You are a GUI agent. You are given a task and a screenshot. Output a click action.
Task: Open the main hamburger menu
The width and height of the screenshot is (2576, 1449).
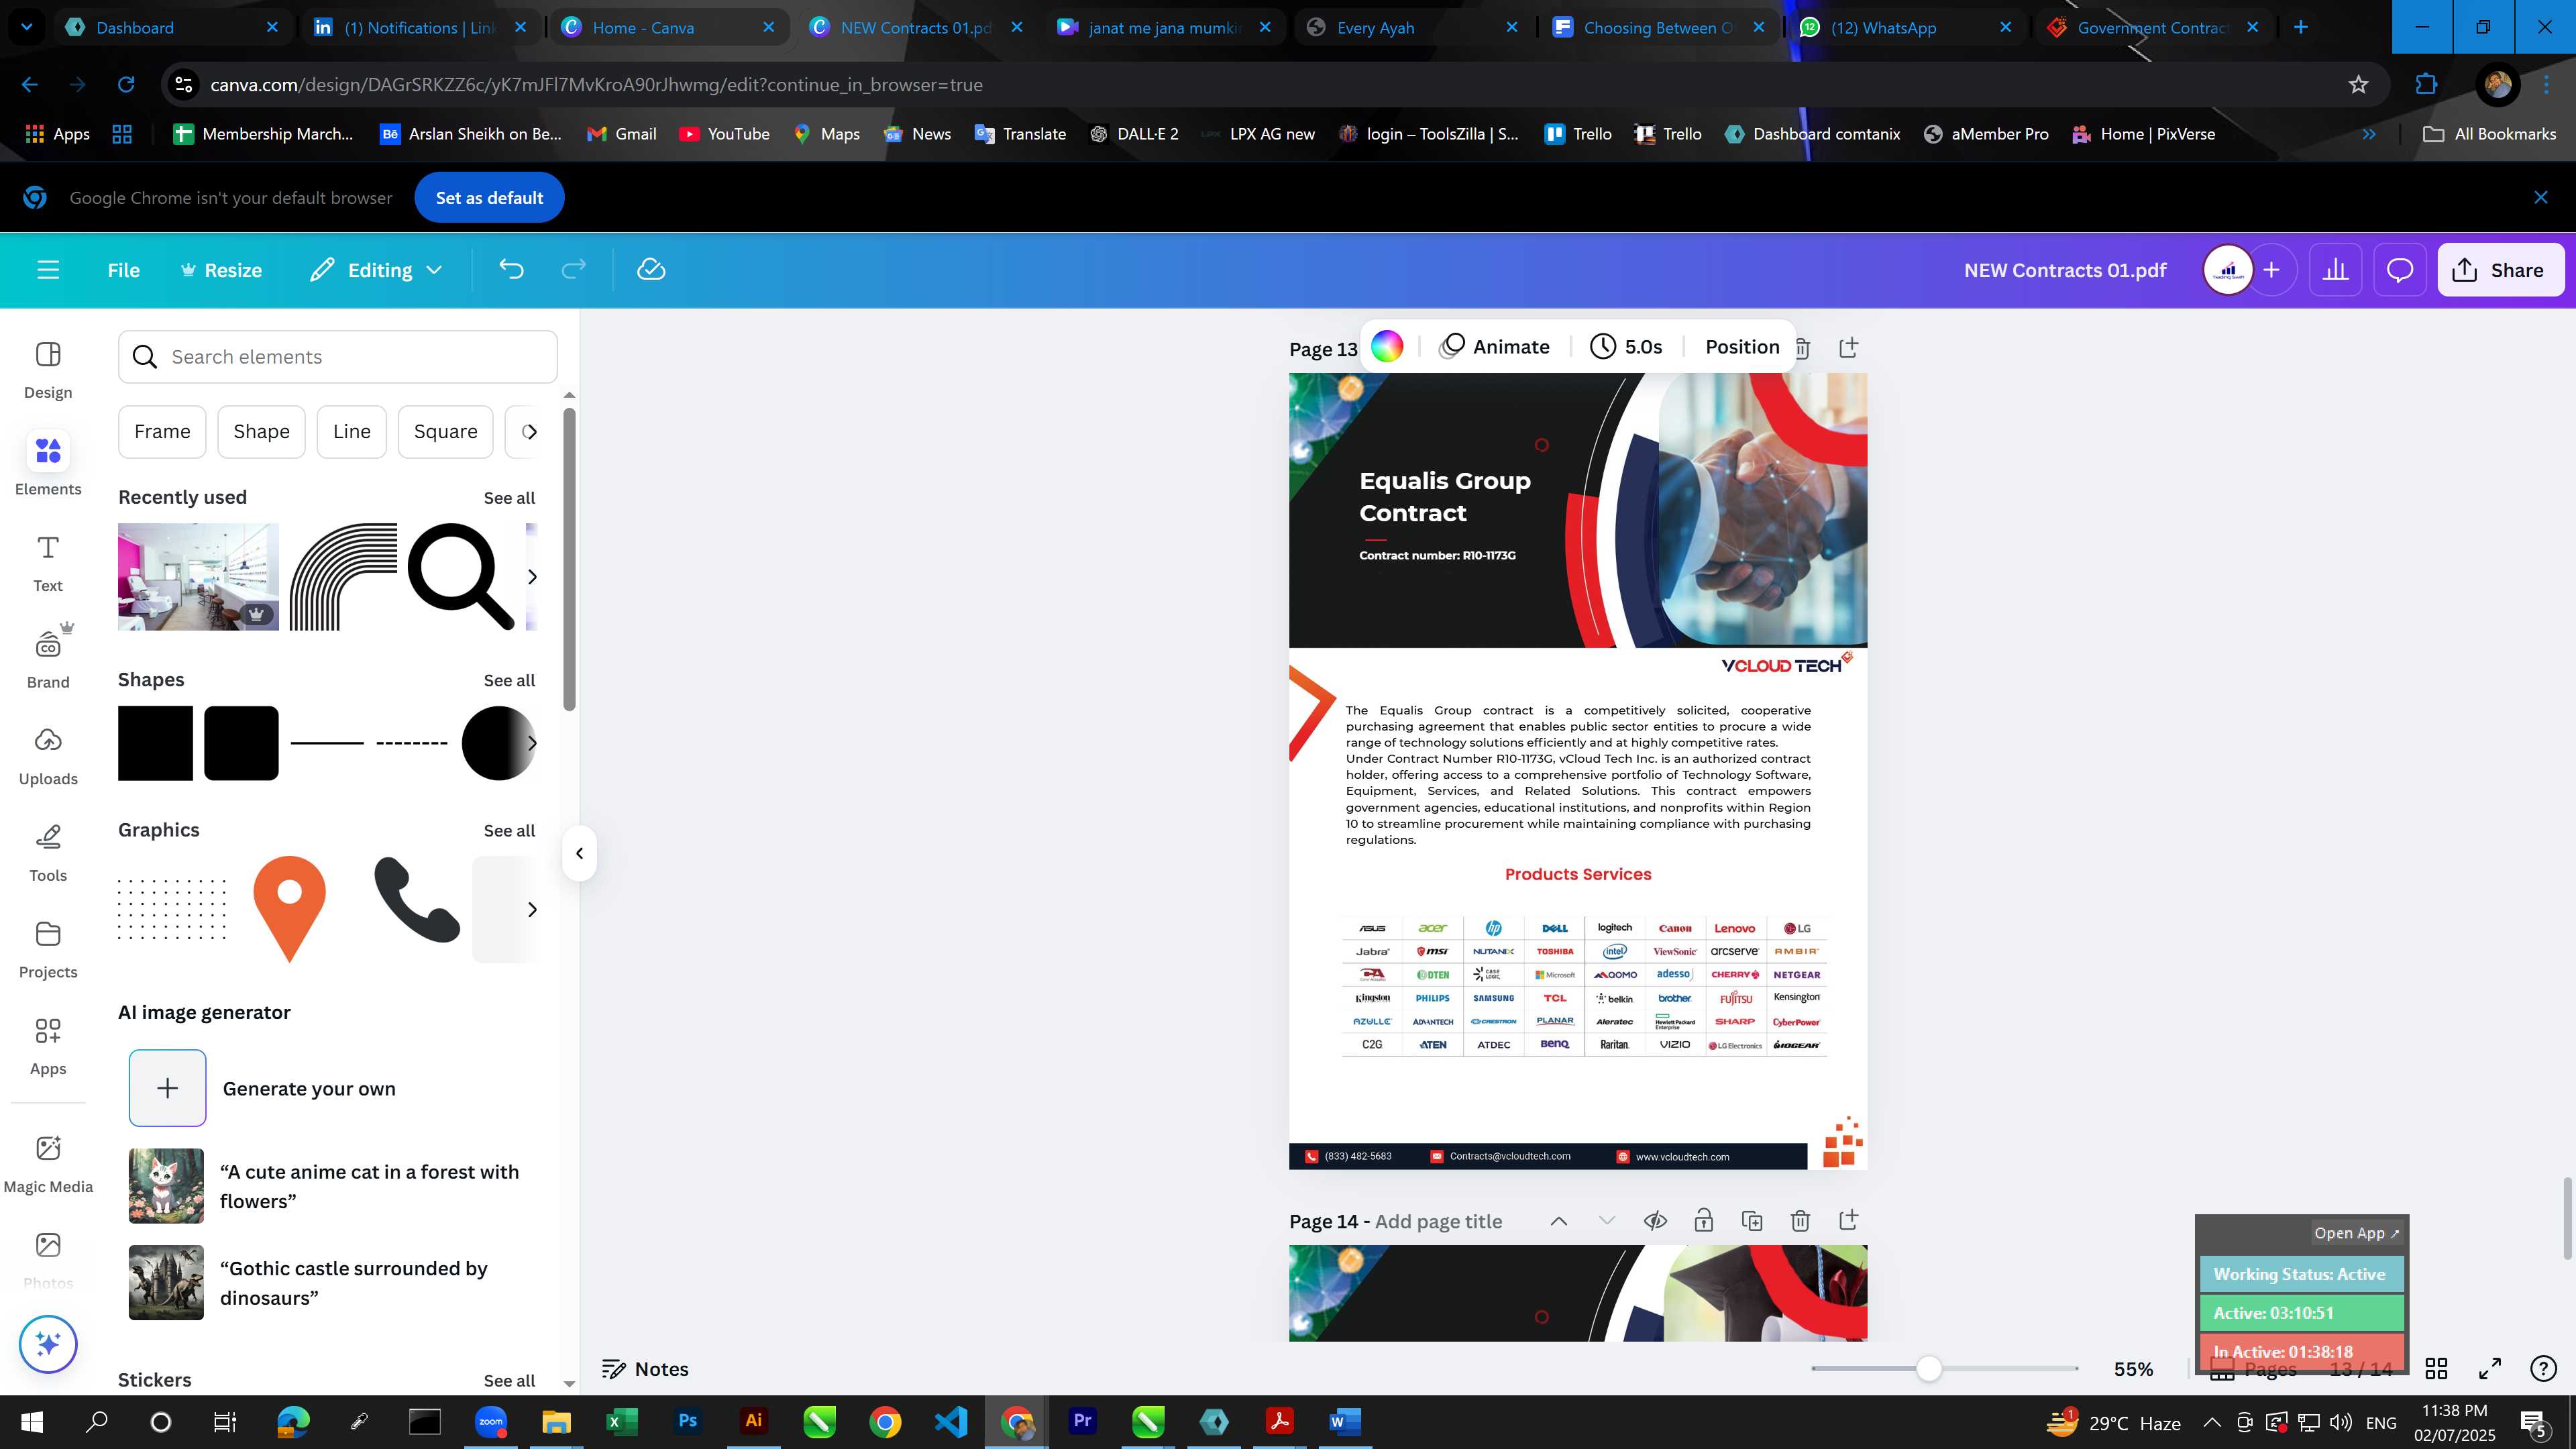click(x=48, y=270)
